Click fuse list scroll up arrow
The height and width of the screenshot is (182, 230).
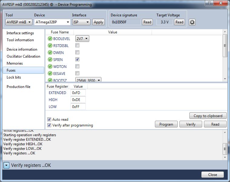tap(225, 32)
